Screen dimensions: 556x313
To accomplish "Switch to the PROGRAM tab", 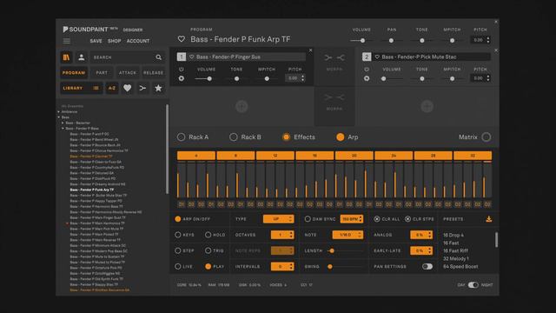I will [x=74, y=72].
